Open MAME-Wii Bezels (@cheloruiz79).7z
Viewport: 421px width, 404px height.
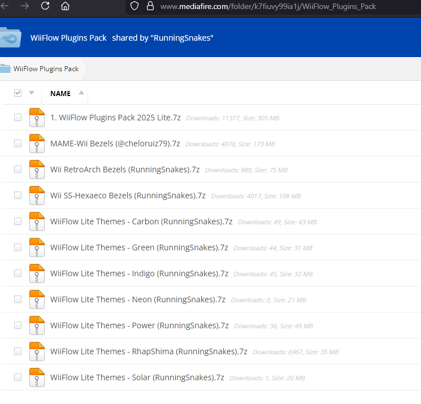[x=115, y=144]
